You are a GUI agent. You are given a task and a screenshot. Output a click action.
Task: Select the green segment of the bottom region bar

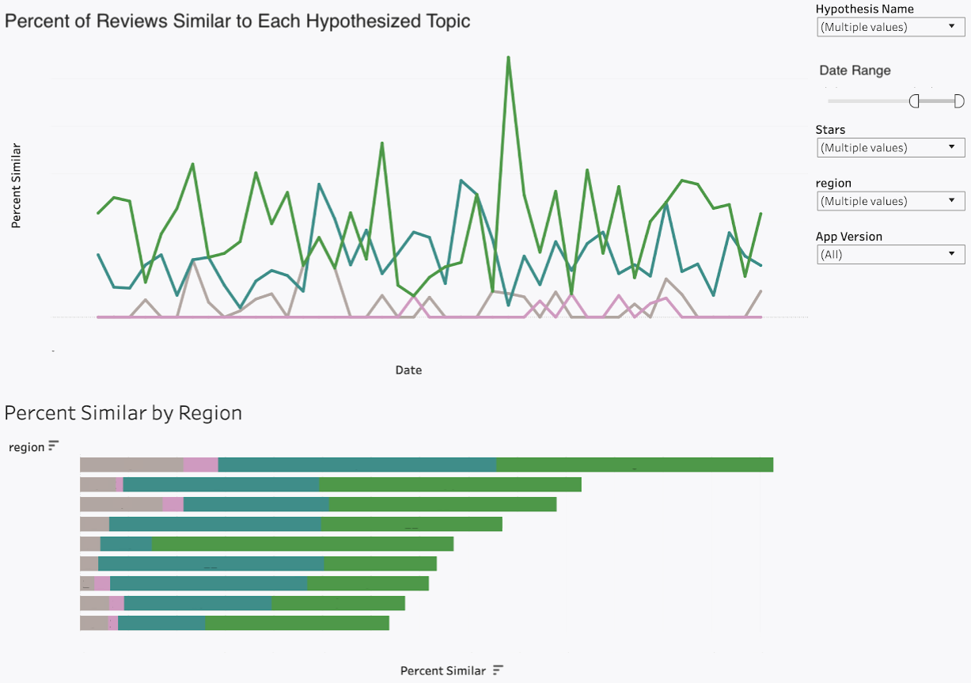pos(297,623)
